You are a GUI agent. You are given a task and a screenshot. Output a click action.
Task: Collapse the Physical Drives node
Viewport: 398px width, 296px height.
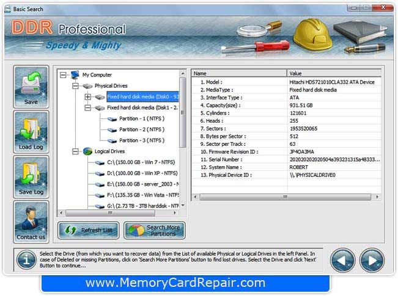pos(75,86)
